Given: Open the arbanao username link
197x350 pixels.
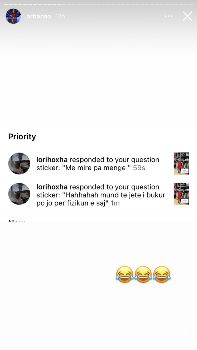Looking at the screenshot, I should 39,16.
